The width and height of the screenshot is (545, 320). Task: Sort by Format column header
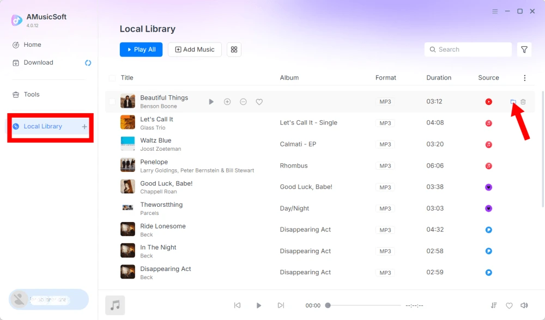click(x=385, y=78)
